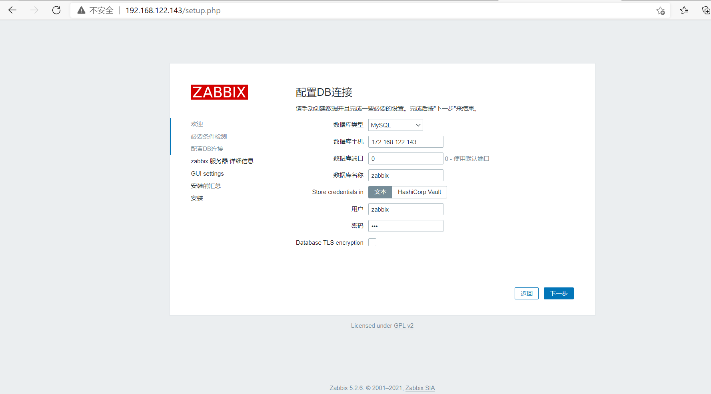Add this page to favorites star icon

pos(661,11)
